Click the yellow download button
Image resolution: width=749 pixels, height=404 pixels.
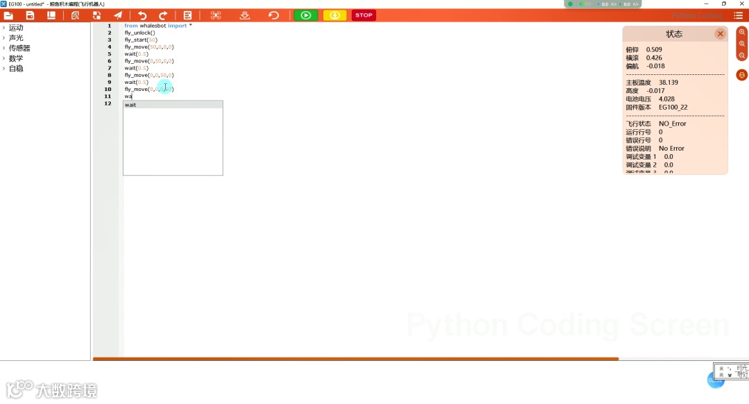pyautogui.click(x=335, y=15)
